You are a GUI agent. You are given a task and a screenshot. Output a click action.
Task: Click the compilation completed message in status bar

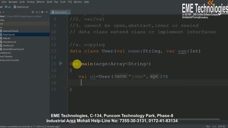[x=30, y=127]
